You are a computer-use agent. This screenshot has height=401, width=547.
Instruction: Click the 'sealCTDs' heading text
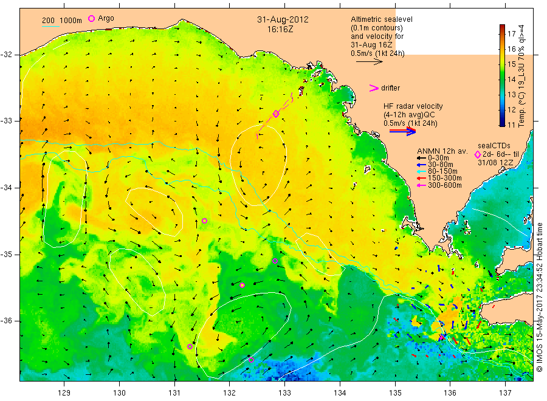(494, 145)
